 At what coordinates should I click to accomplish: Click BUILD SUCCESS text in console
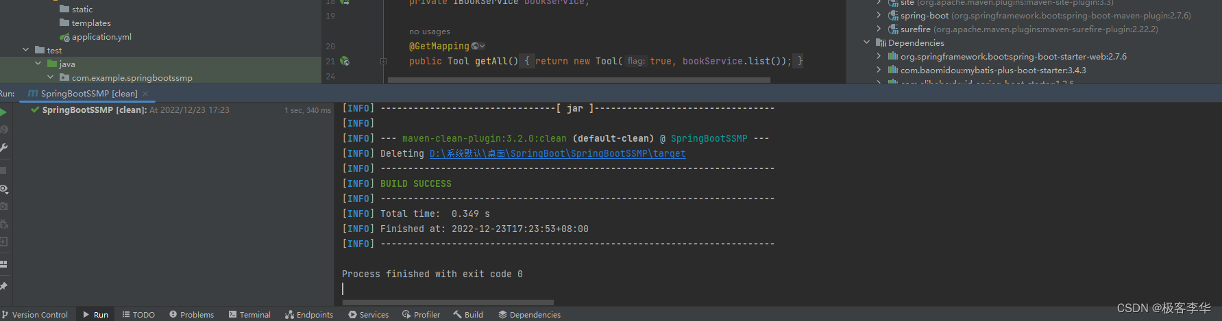coord(416,184)
